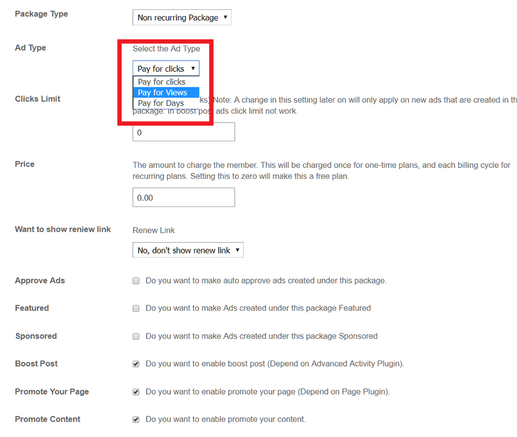Choose Pay for Views option
This screenshot has width=517, height=437.
click(163, 93)
